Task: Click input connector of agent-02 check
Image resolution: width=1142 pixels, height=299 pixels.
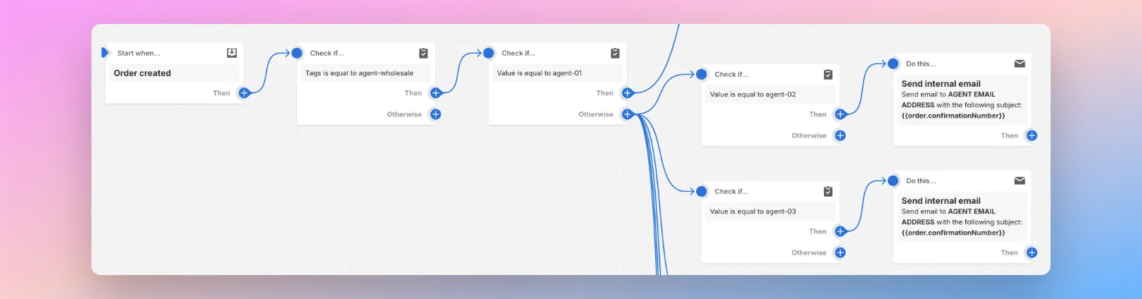Action: pos(701,74)
